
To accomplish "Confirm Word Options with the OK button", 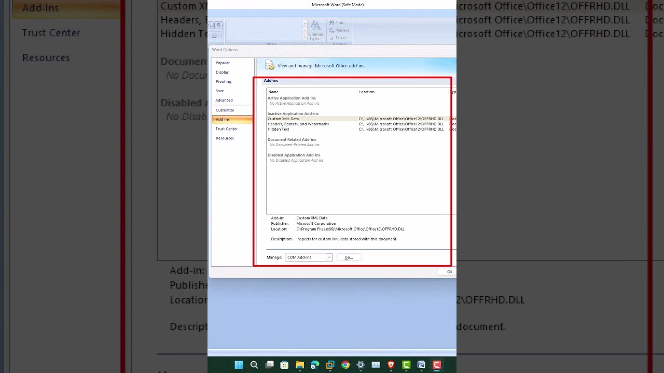I will (x=449, y=272).
